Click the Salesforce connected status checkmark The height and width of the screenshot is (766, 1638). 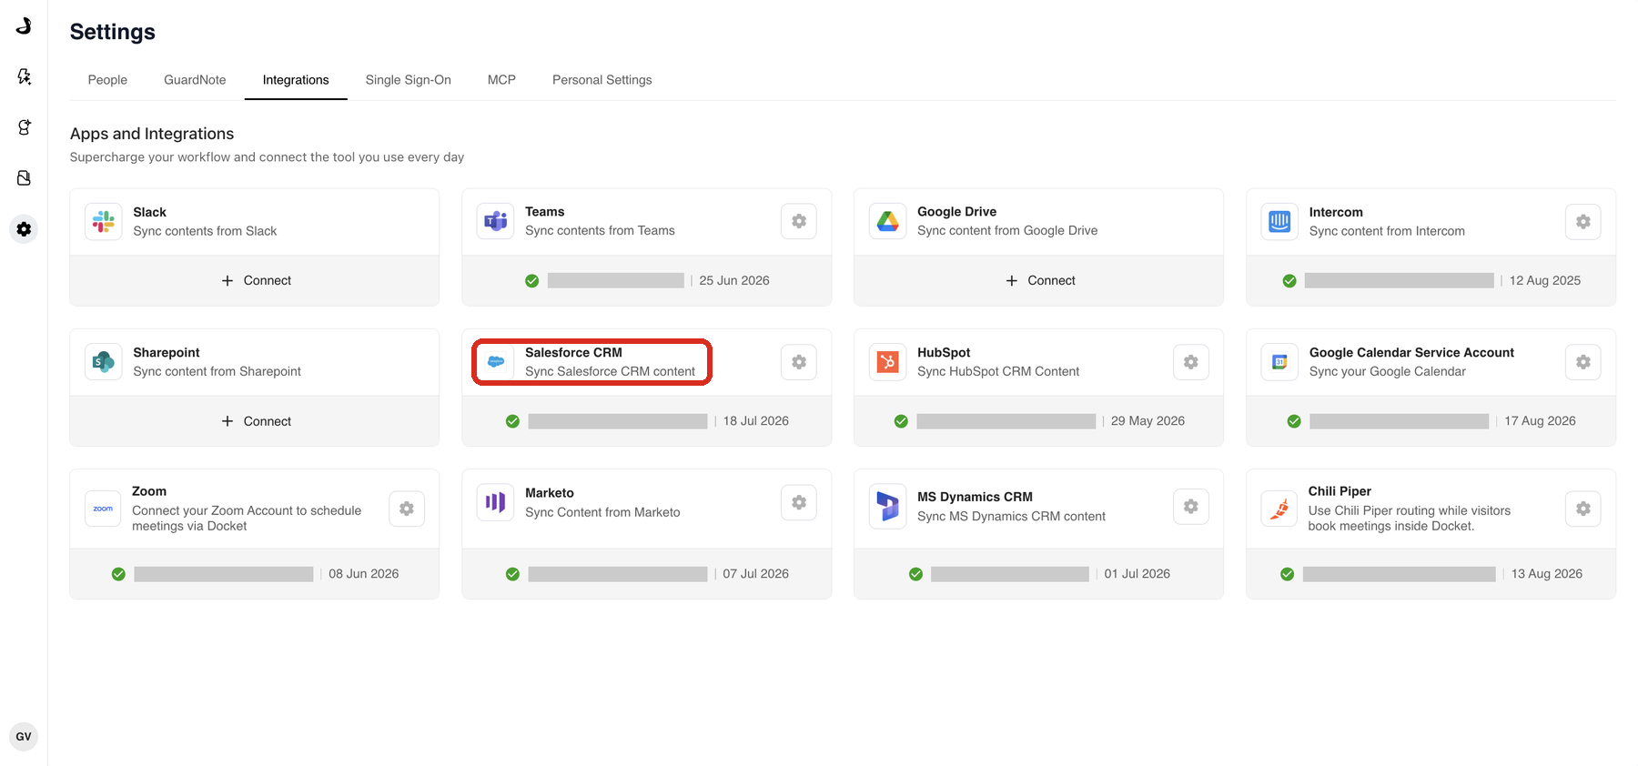pyautogui.click(x=512, y=421)
